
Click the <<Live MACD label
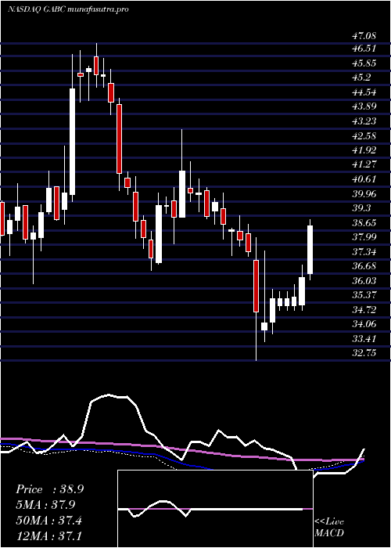pyautogui.click(x=329, y=528)
